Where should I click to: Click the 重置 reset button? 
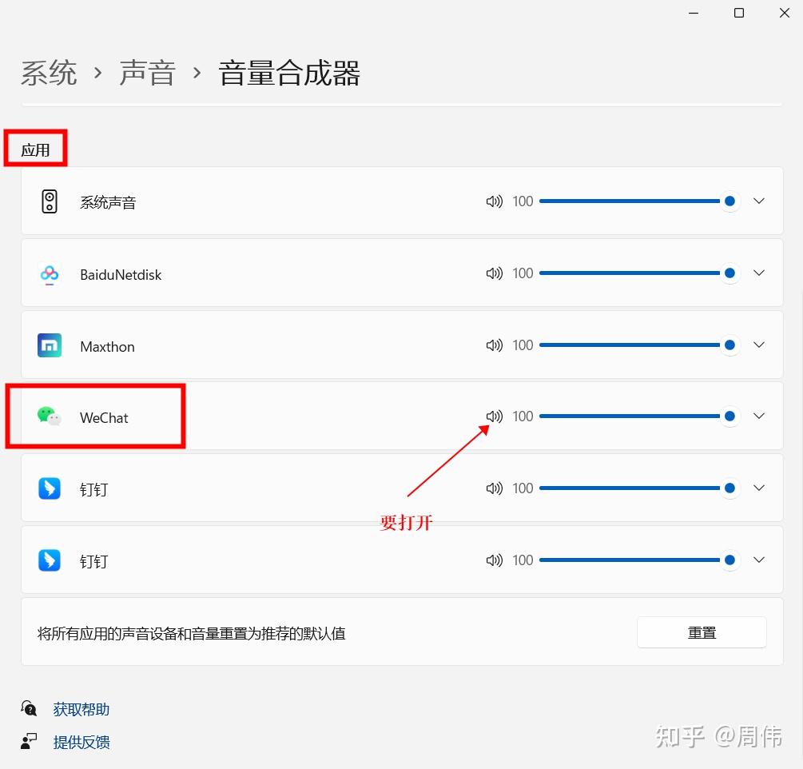[x=702, y=632]
